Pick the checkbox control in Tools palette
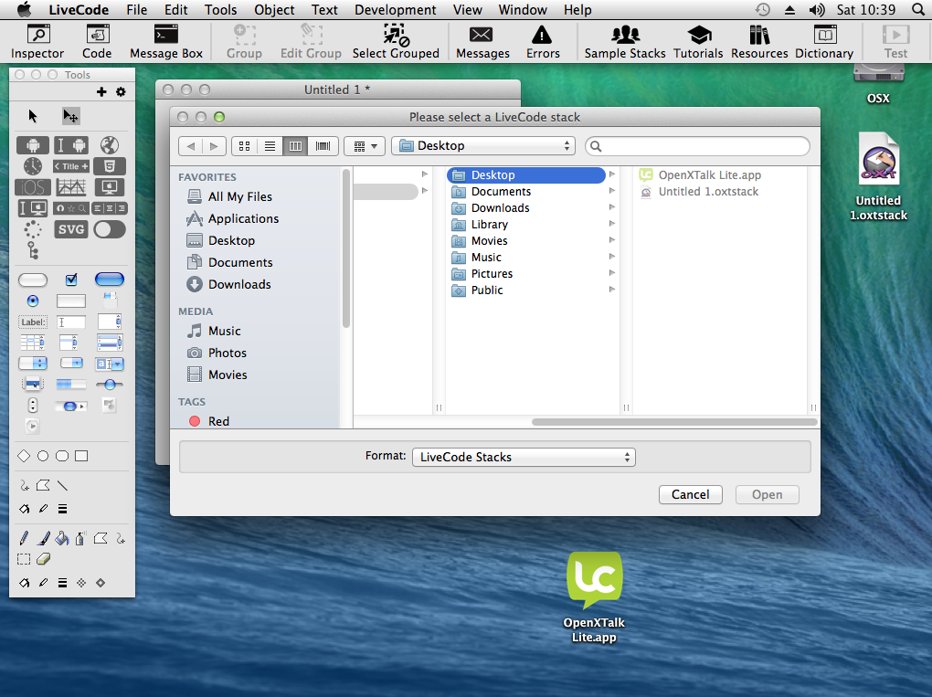Screen dimensions: 932x697 tap(71, 280)
